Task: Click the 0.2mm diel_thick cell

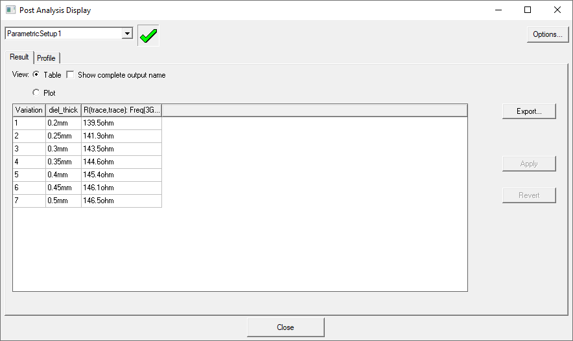Action: coord(64,124)
